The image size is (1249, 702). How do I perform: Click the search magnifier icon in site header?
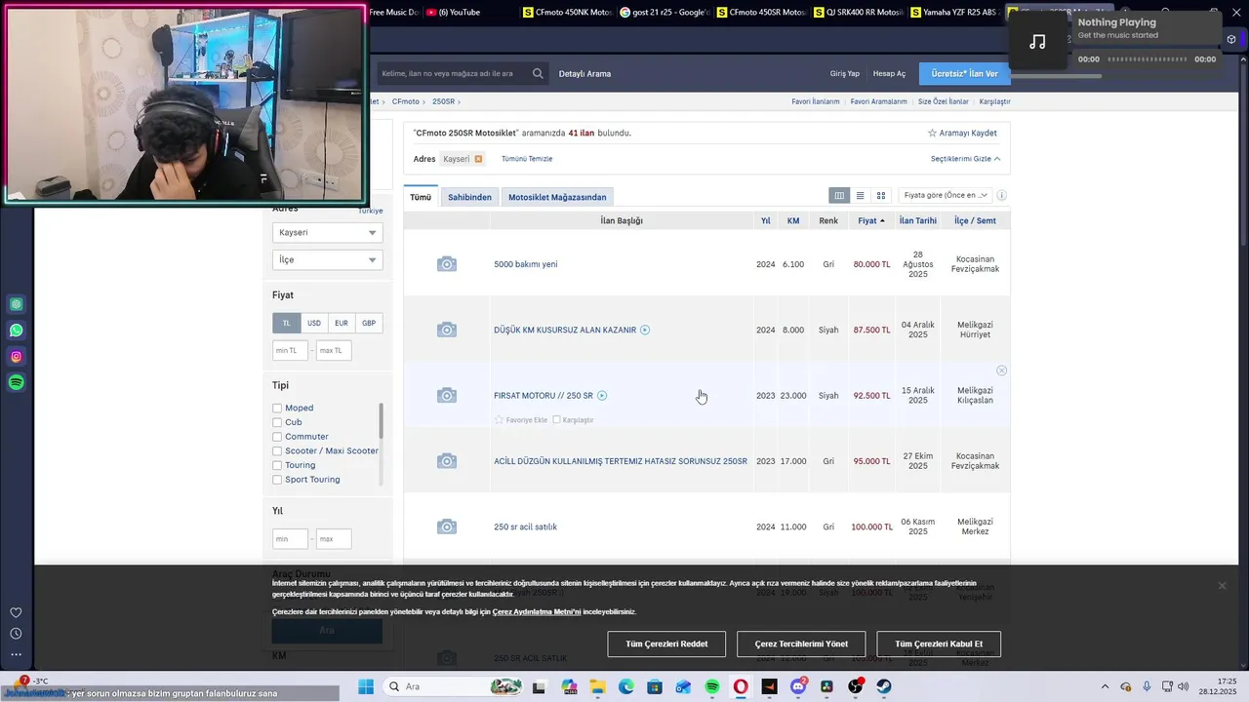coord(538,73)
